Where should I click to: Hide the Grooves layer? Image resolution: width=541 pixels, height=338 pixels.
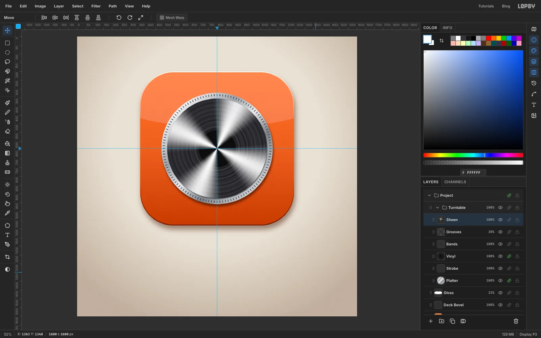tap(500, 232)
